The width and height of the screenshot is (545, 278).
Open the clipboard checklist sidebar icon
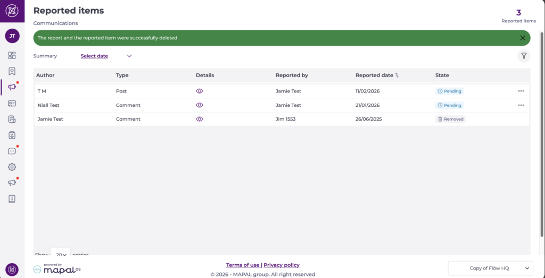point(12,135)
